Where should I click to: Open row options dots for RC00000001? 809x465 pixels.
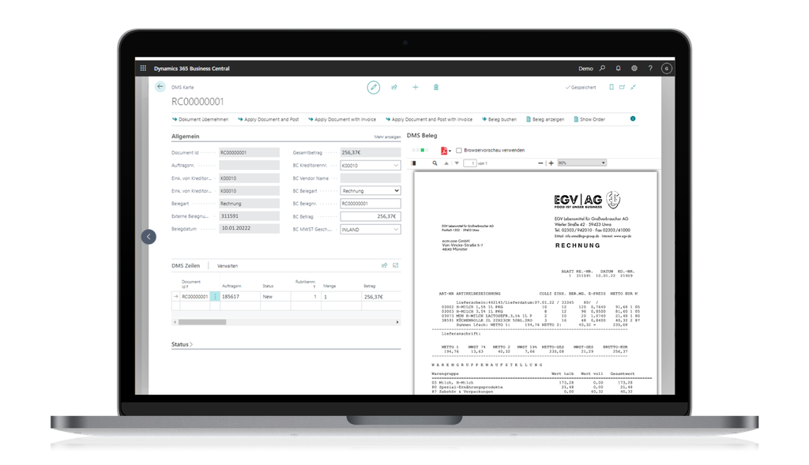pos(215,296)
